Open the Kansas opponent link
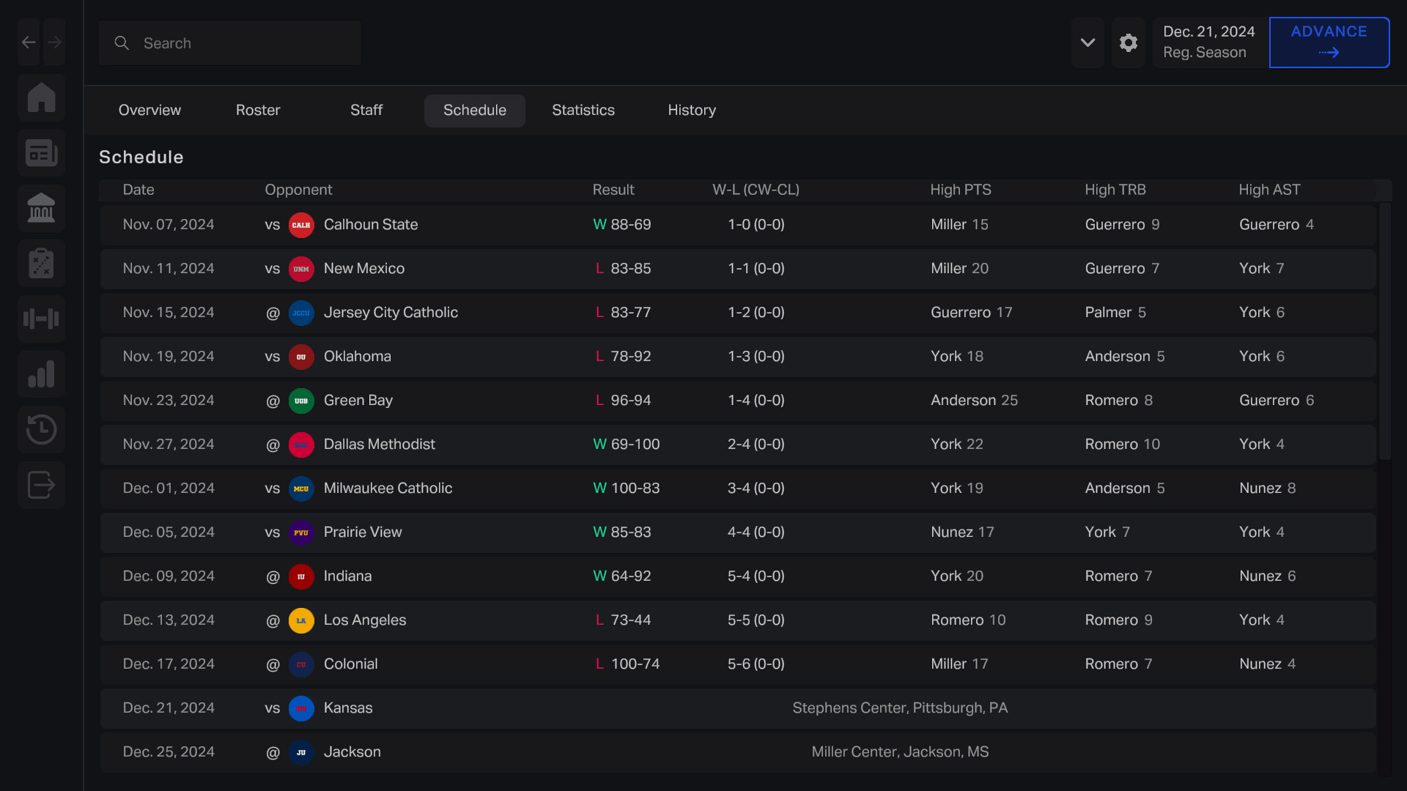The image size is (1407, 791). [348, 708]
